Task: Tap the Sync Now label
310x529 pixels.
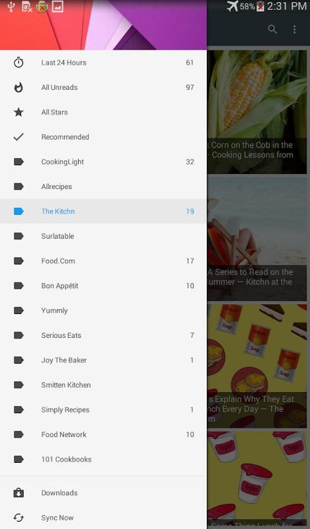Action: pos(58,518)
